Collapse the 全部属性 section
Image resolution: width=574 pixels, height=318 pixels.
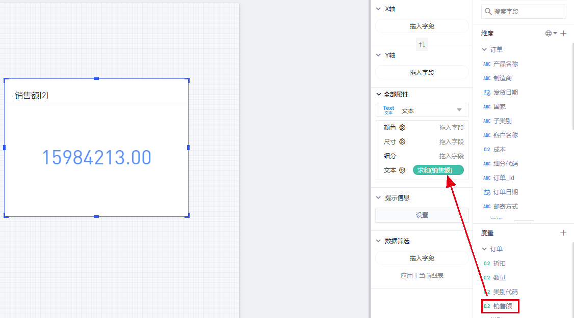pyautogui.click(x=378, y=95)
